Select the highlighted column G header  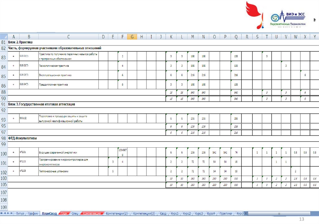(x=132, y=37)
